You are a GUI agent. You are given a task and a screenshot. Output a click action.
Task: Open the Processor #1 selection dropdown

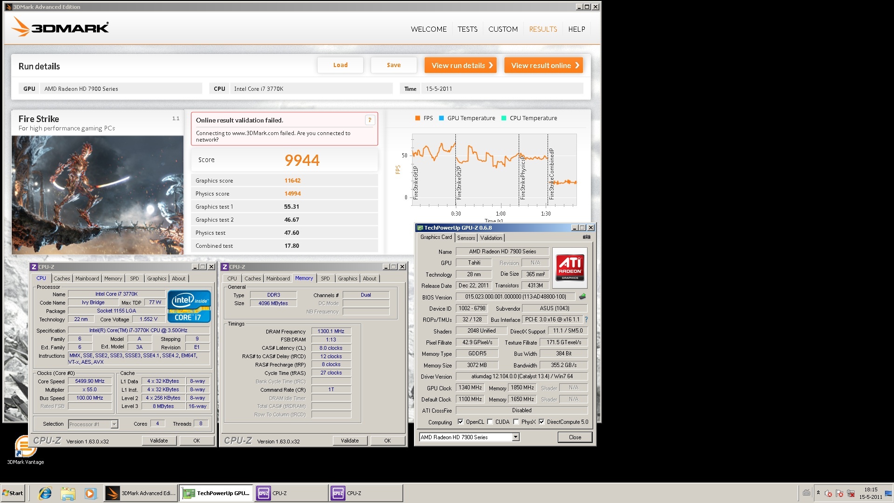(114, 424)
